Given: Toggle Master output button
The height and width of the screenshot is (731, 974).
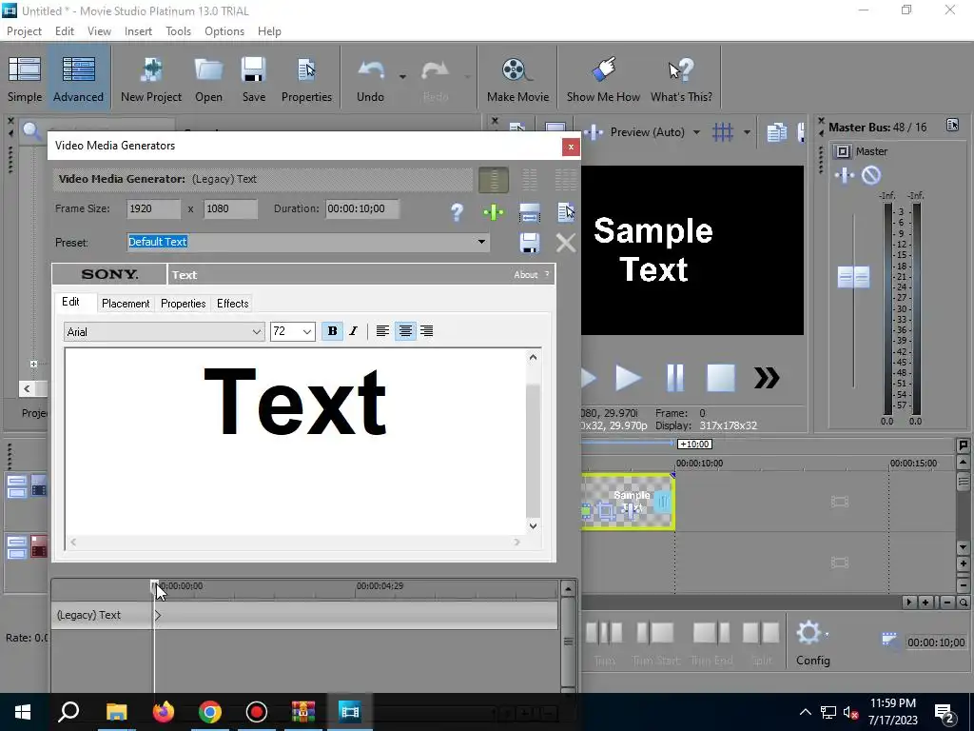Looking at the screenshot, I should (x=843, y=151).
